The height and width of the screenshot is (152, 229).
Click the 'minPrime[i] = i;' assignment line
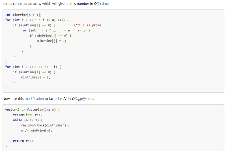click(x=36, y=77)
